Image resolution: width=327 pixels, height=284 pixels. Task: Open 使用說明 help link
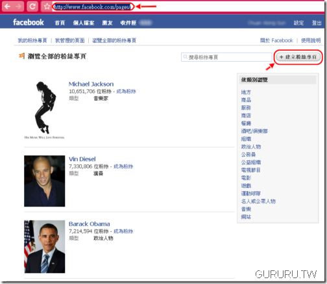[311, 40]
